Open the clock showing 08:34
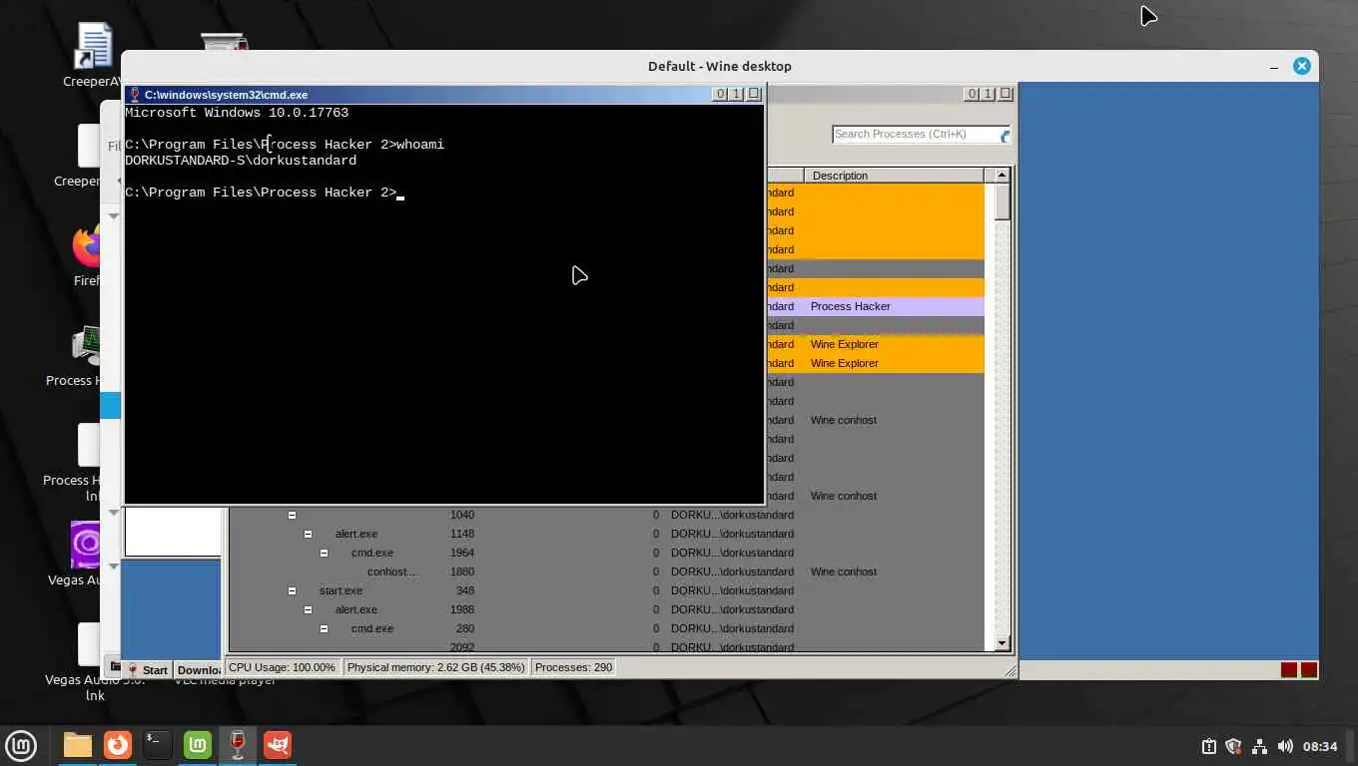 1320,746
